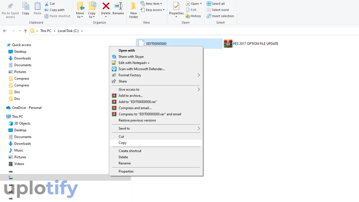Click the up one level arrow
The image size is (359, 202).
click(26, 31)
